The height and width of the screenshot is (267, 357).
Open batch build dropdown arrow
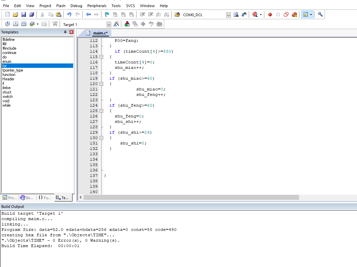click(x=37, y=24)
